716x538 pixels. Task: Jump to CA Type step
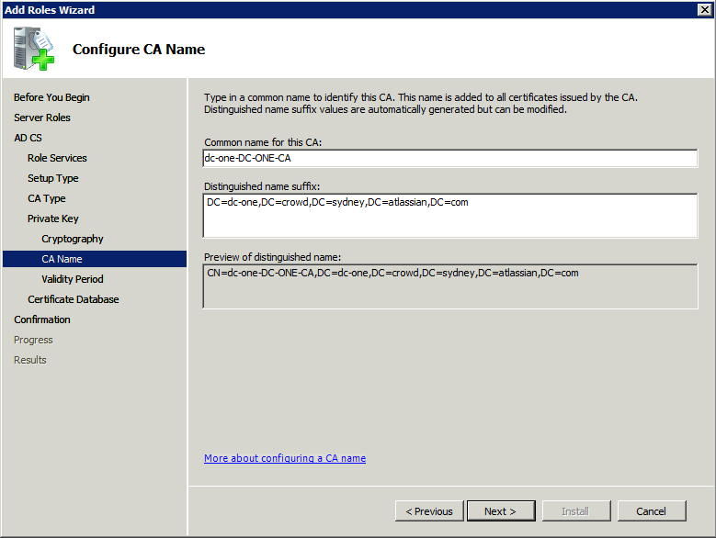pyautogui.click(x=46, y=198)
